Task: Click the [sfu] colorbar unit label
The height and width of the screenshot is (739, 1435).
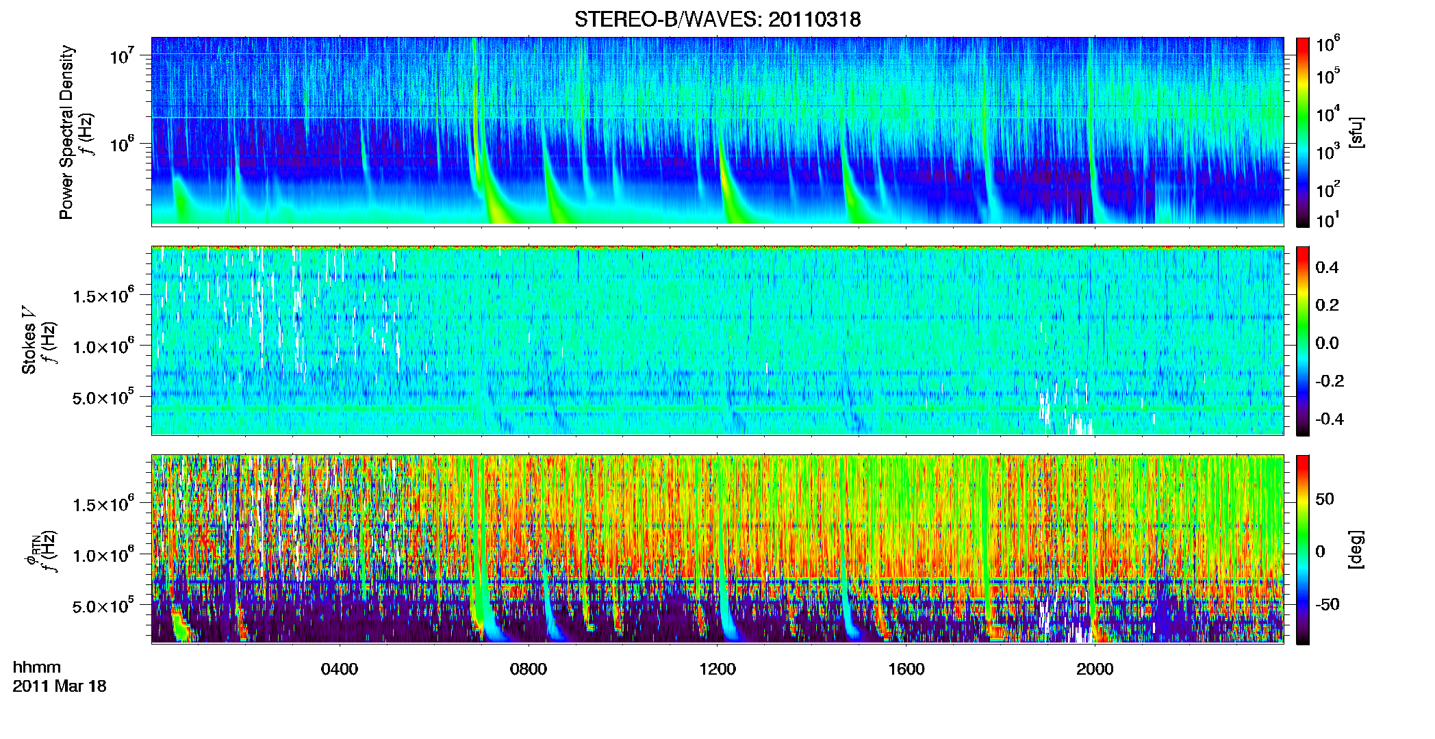Action: coord(1356,132)
